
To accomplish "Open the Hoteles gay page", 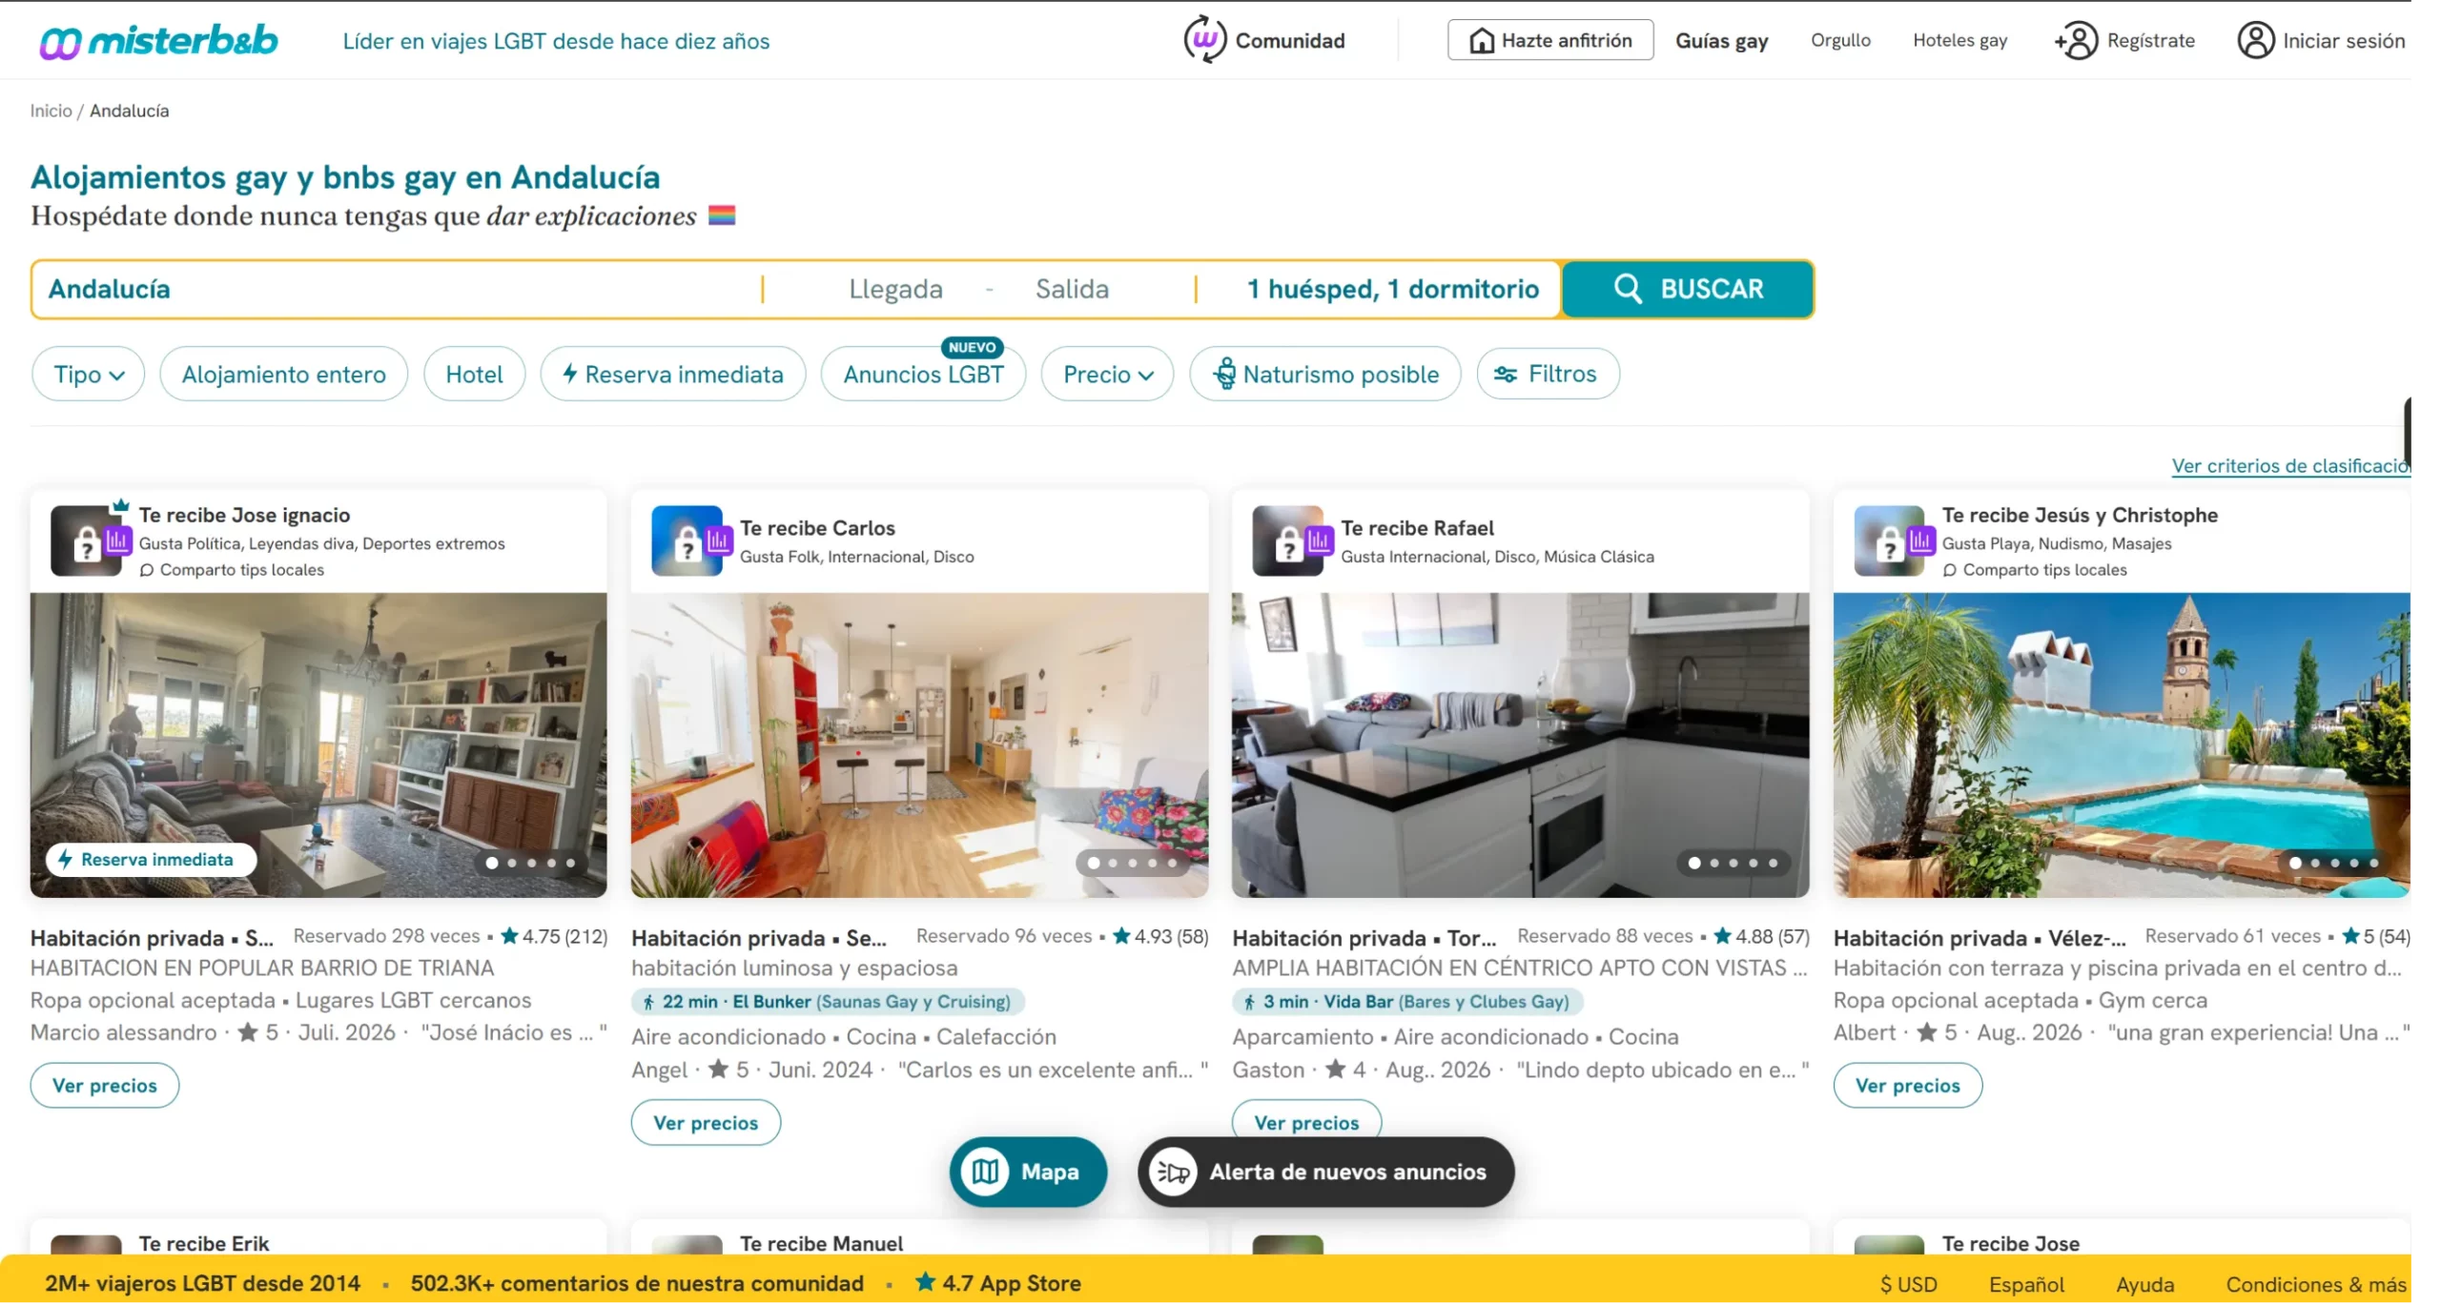I will click(1959, 40).
